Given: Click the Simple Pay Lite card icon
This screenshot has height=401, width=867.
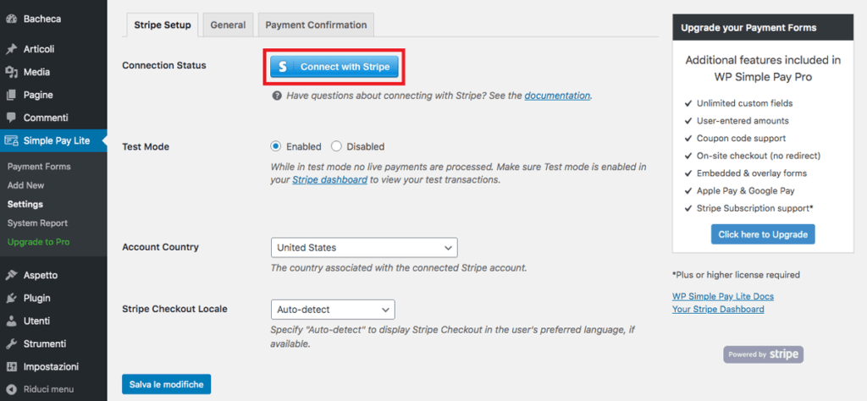Looking at the screenshot, I should (11, 140).
